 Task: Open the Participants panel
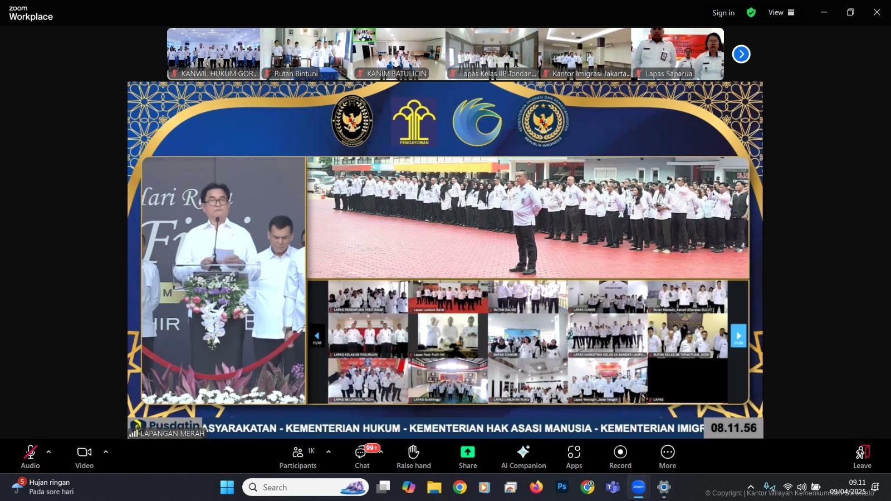tap(298, 456)
